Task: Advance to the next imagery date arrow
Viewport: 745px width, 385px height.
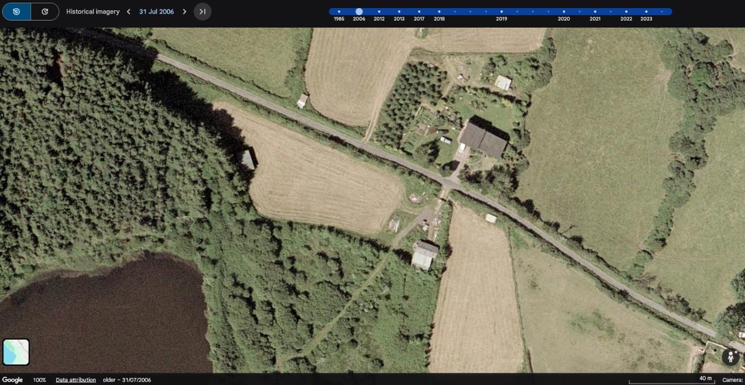Action: (184, 11)
